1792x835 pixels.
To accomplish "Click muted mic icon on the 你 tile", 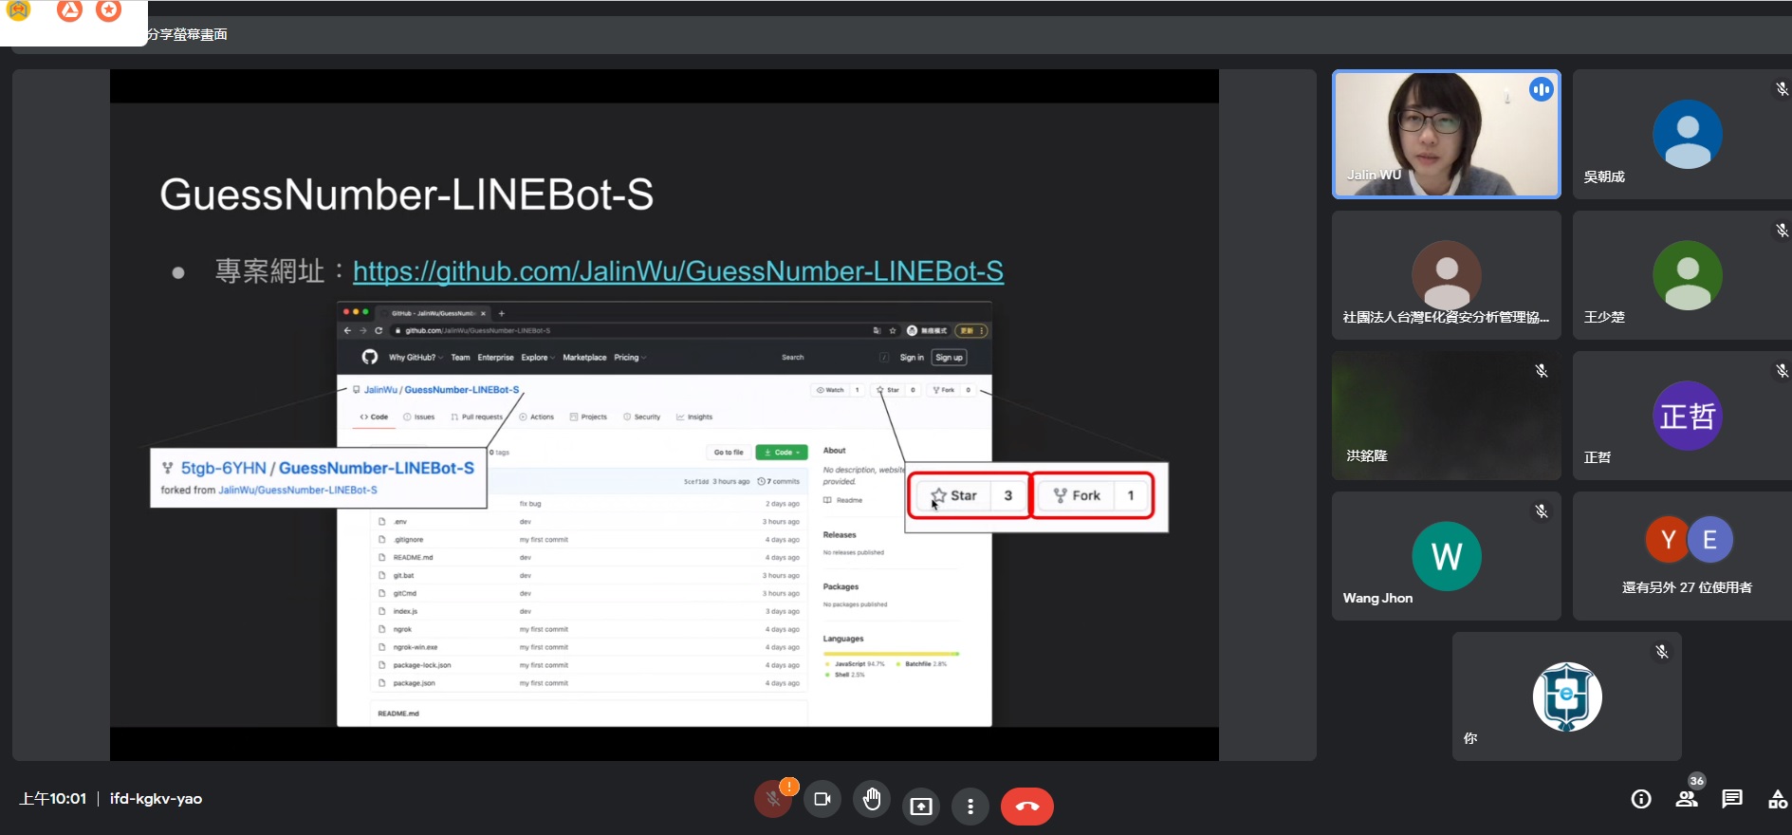I will tap(1662, 652).
